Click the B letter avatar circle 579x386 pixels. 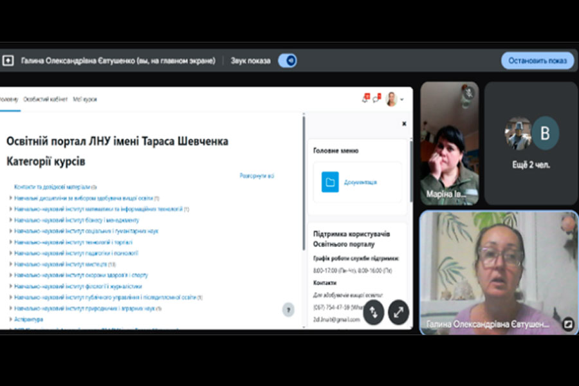(545, 133)
